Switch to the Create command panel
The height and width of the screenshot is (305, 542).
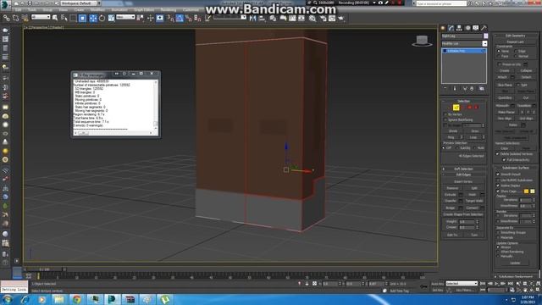[x=443, y=28]
